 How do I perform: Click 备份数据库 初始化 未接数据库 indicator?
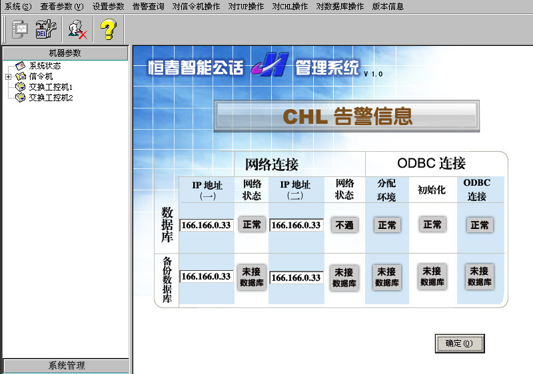click(x=432, y=276)
